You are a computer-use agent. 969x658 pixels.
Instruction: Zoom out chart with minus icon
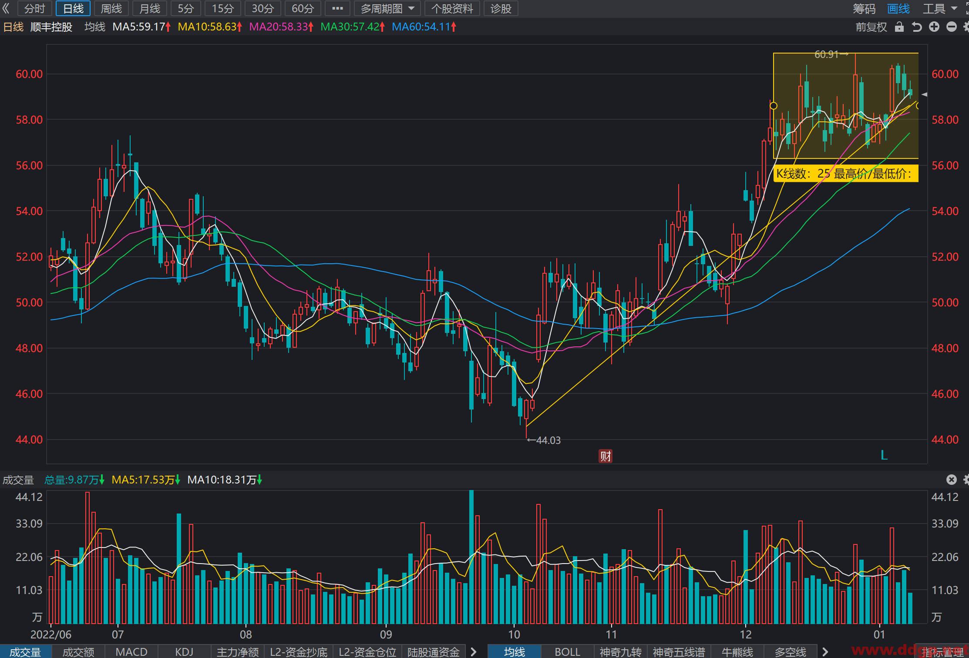952,27
